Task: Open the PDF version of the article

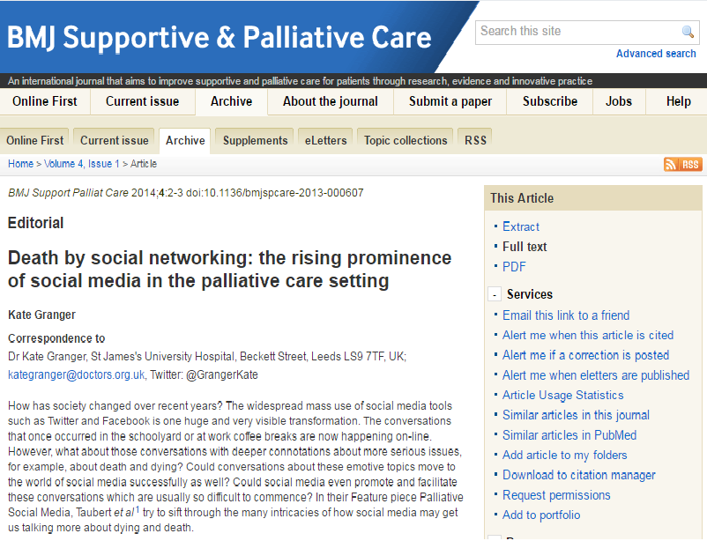Action: tap(514, 267)
